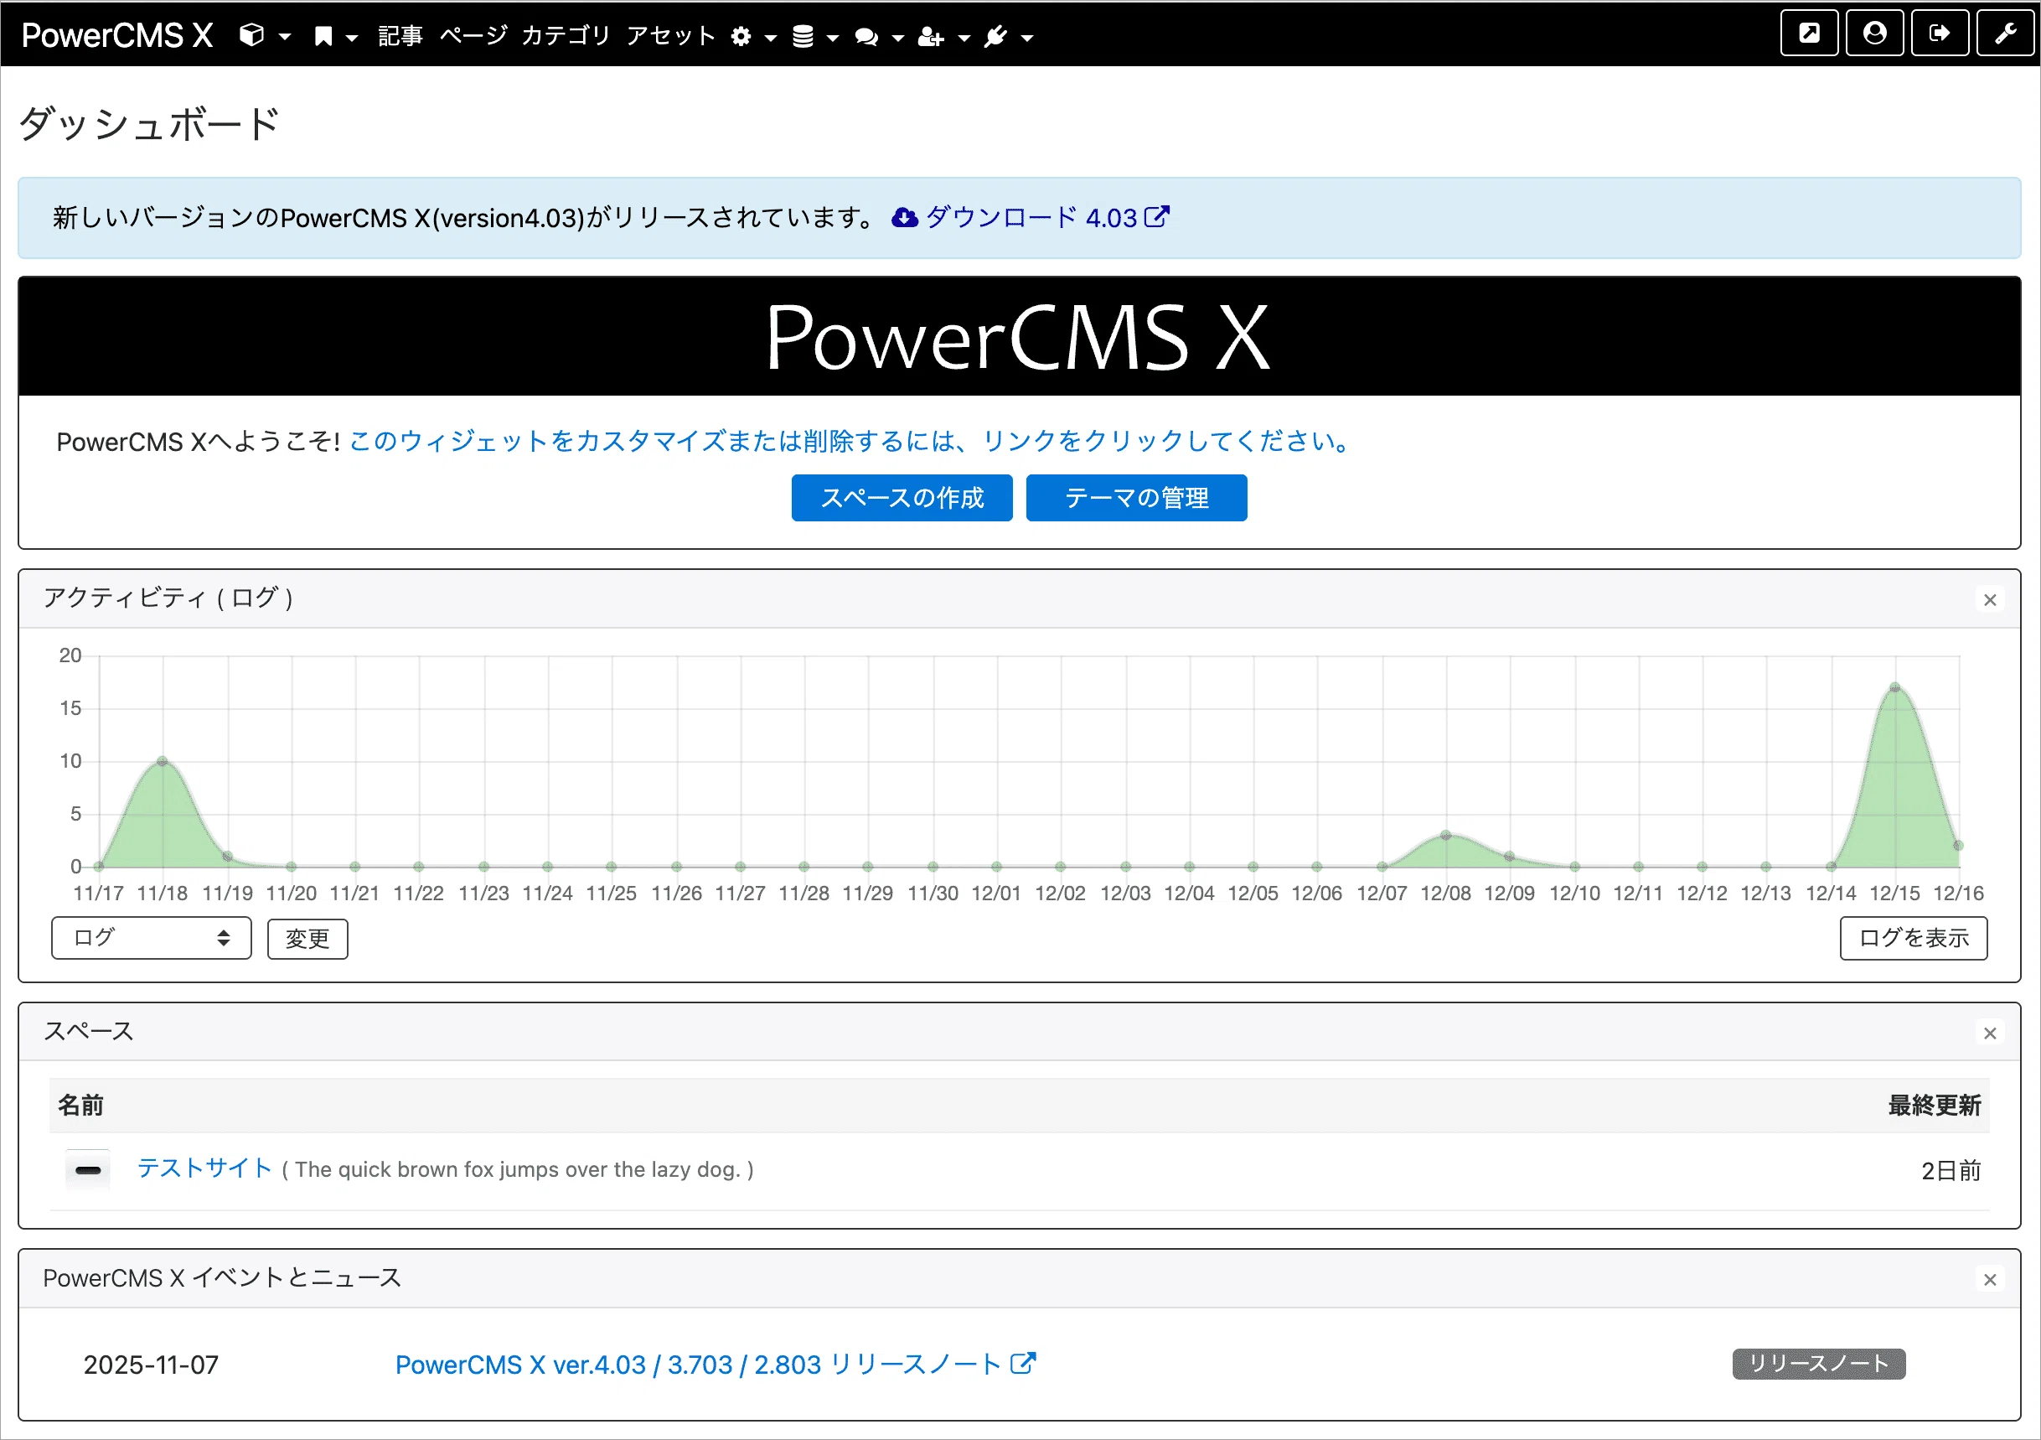
Task: Open the plug (plugins) menu icon
Action: pos(995,37)
